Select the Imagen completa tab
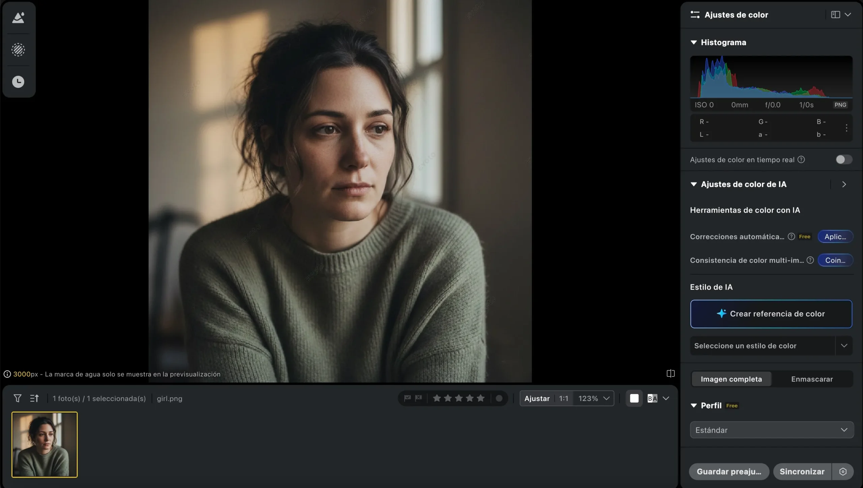 point(731,379)
